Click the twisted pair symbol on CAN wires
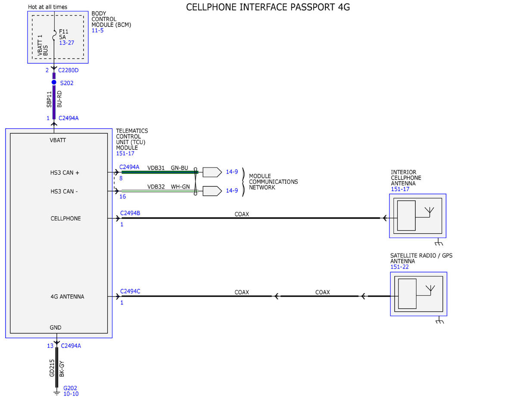The width and height of the screenshot is (517, 399). click(x=196, y=181)
